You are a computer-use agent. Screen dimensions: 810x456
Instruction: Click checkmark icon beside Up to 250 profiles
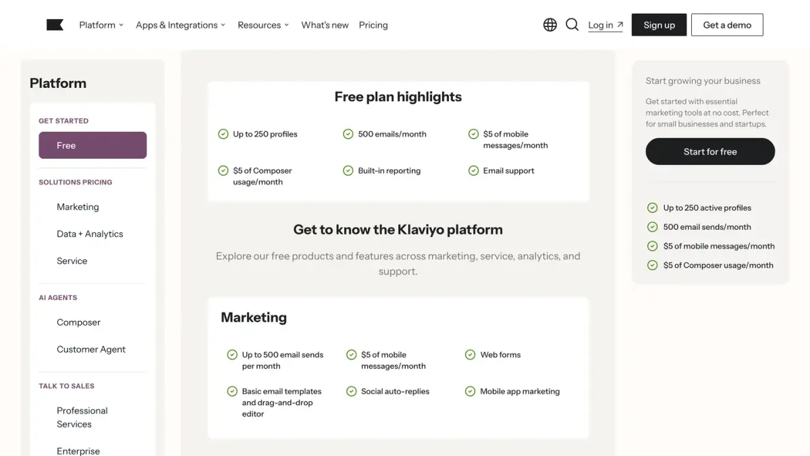(x=223, y=134)
